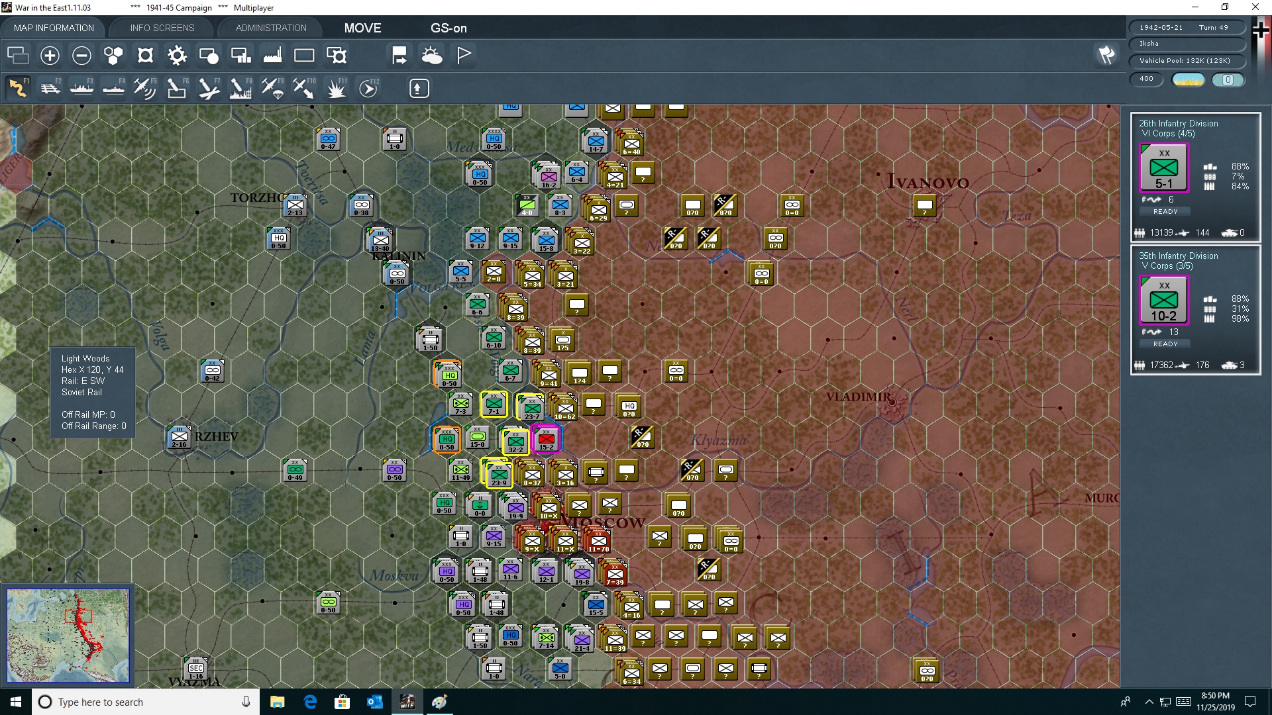
Task: Click the flag with arrow icon
Action: [x=399, y=56]
